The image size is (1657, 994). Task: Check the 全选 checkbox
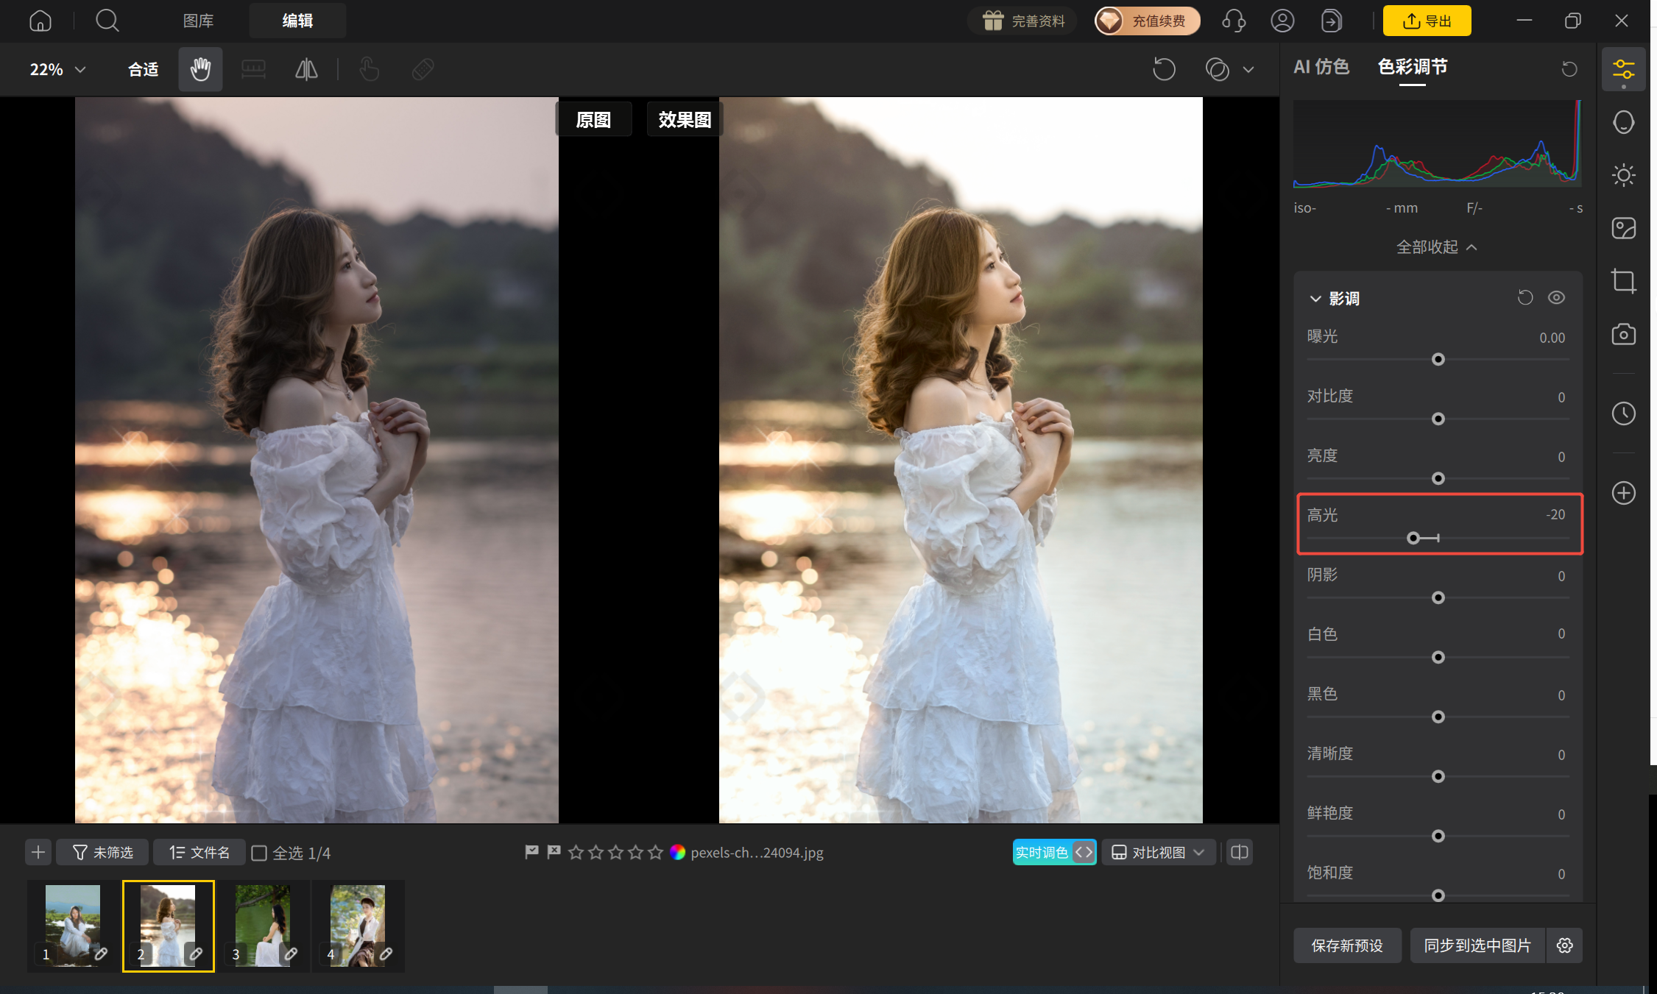(x=259, y=853)
